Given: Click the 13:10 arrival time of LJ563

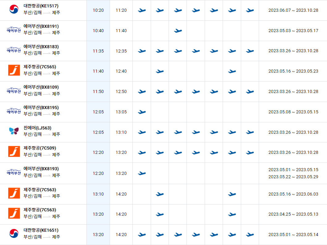Looking at the screenshot, I should coord(121,132).
